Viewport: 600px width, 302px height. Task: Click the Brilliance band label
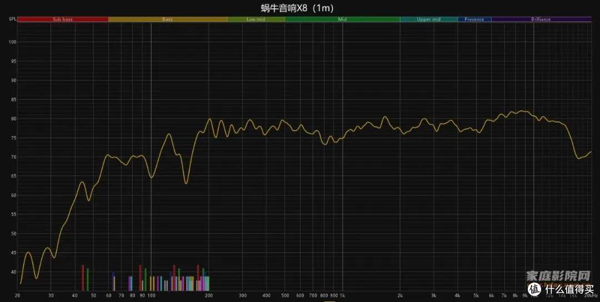click(x=541, y=19)
